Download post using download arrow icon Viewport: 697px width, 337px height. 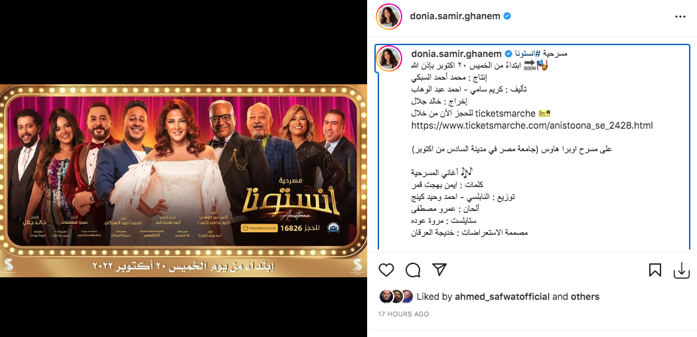[681, 270]
